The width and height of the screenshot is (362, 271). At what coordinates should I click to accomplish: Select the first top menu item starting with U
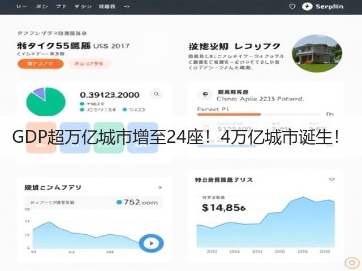coord(21,6)
